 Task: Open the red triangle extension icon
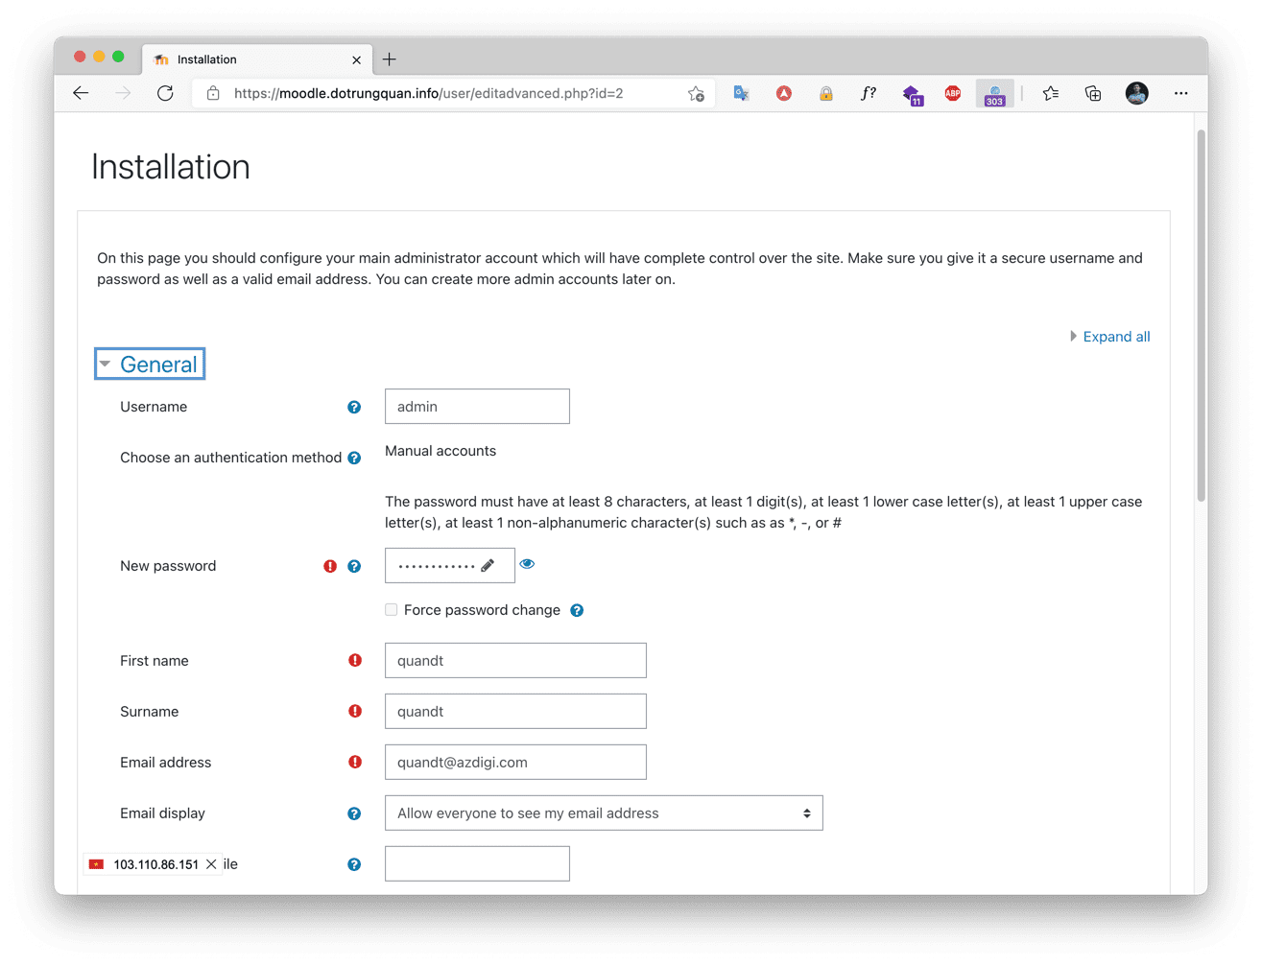coord(784,93)
